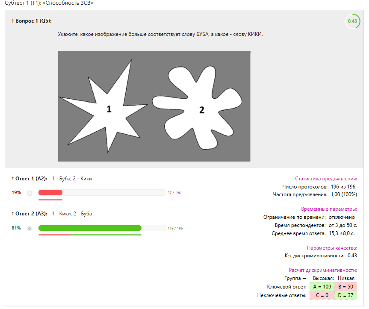Click the Вопрос 1 (Q5) label
Viewport: 369px width, 309px height.
33,21
